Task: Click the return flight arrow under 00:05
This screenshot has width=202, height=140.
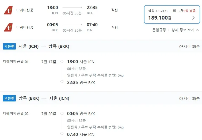Action: click(72, 25)
